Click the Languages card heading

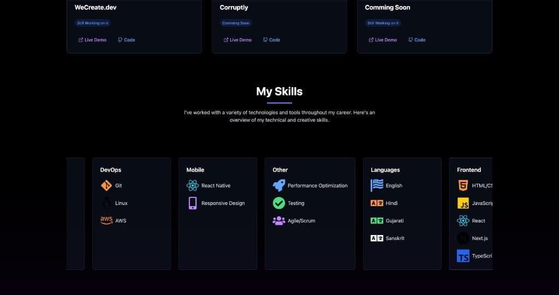(x=385, y=170)
